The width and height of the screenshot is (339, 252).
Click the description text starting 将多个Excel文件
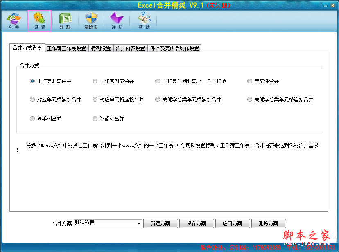point(172,146)
